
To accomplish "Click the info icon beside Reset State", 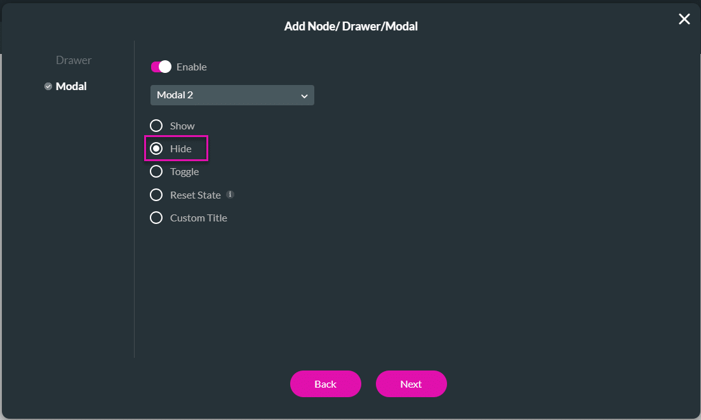I will [x=229, y=194].
